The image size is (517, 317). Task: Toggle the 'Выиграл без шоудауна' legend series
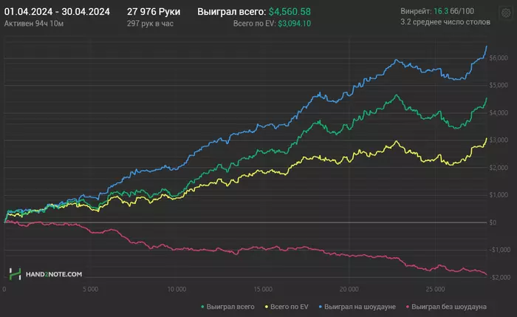[446, 307]
